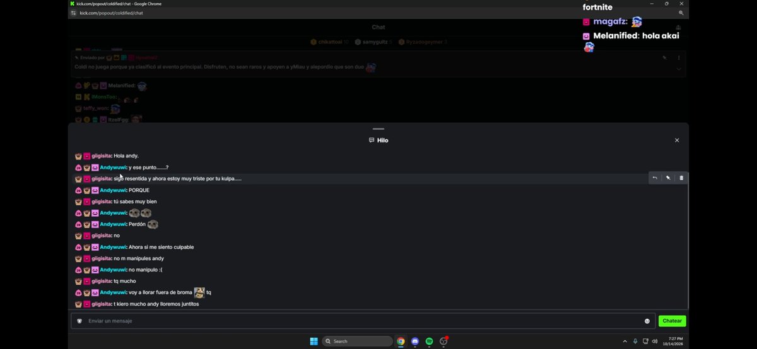Screen dimensions: 757x349
Task: Click the 'no manipulo :(' message
Action: pyautogui.click(x=145, y=270)
